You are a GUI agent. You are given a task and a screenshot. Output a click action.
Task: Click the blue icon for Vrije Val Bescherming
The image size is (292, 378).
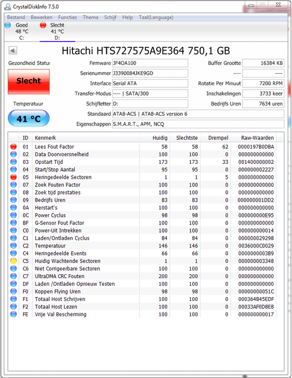[x=14, y=314]
